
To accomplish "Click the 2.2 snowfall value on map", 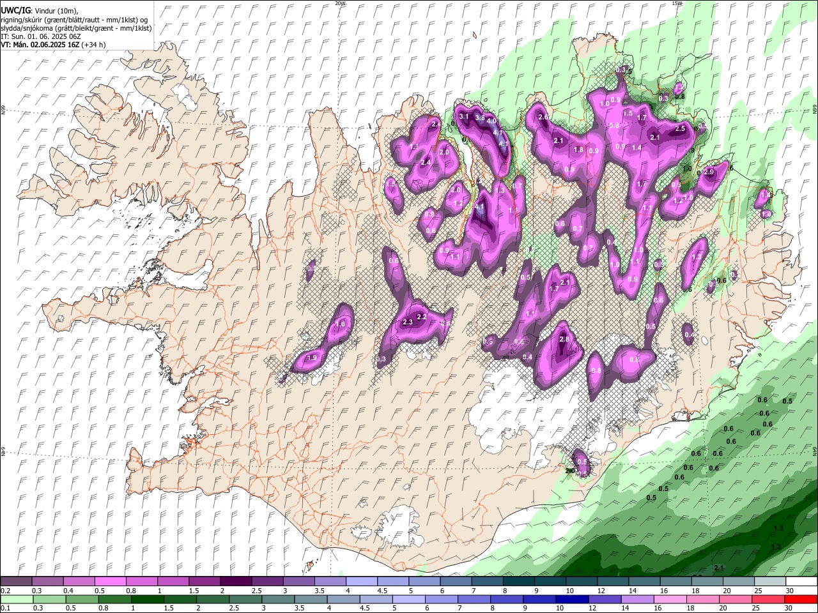I will coord(421,317).
